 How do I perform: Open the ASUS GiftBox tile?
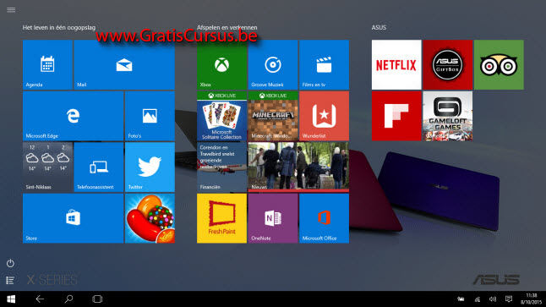[x=447, y=65]
